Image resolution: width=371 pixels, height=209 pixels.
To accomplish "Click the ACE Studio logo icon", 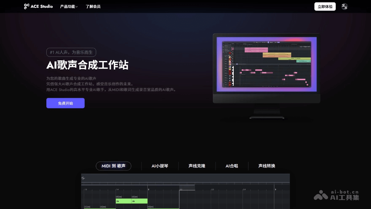I will (27, 6).
